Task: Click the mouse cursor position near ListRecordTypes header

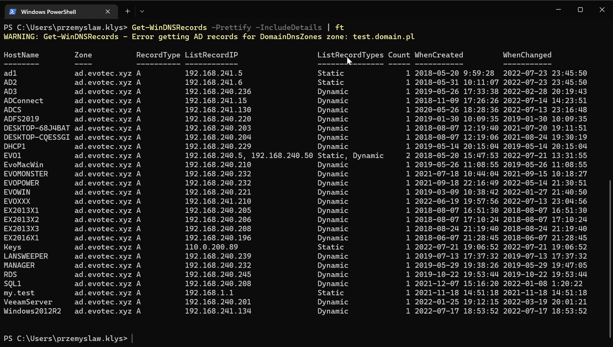Action: 349,61
